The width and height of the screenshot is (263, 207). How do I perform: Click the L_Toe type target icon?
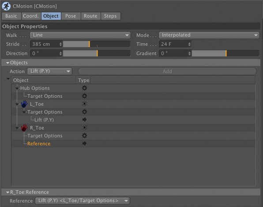tap(84, 104)
